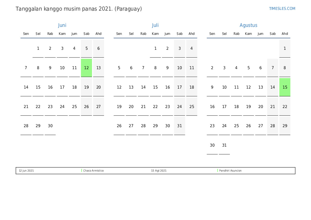Click the 12 Jun 2021 legend date
This screenshot has width=311, height=220.
point(26,171)
